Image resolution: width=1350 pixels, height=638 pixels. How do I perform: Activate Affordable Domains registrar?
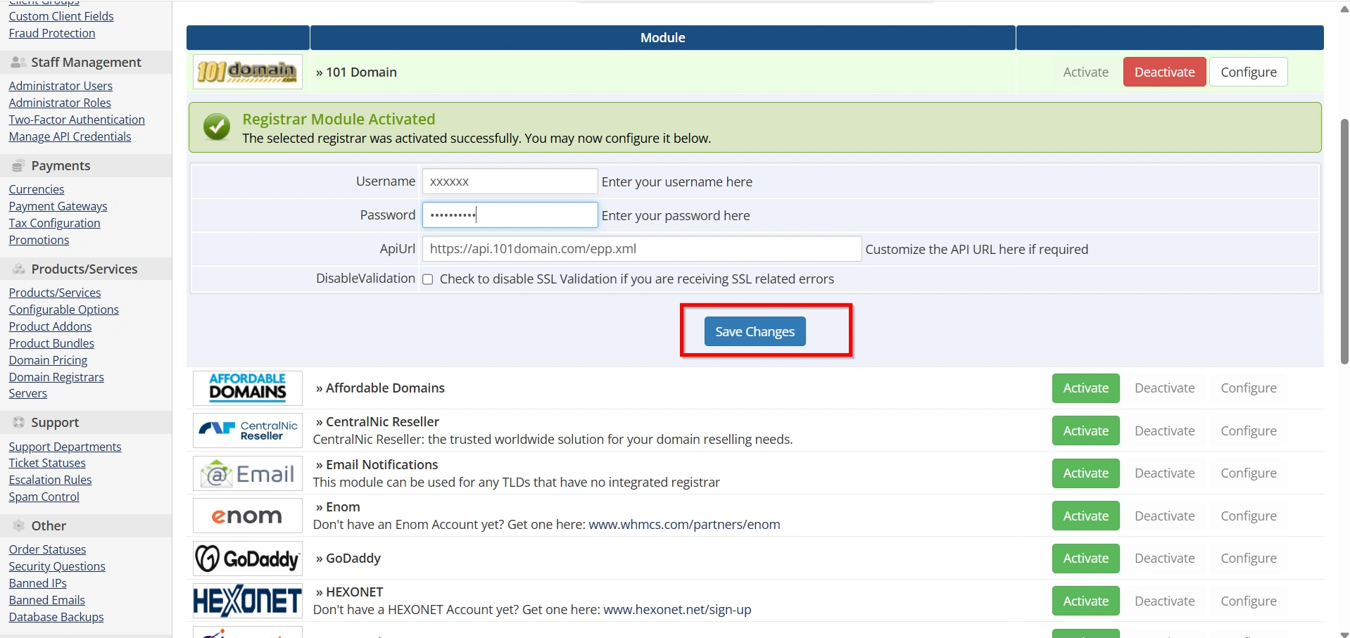pyautogui.click(x=1085, y=388)
